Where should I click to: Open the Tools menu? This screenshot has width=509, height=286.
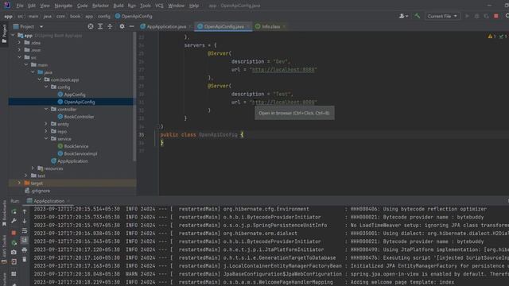[145, 6]
